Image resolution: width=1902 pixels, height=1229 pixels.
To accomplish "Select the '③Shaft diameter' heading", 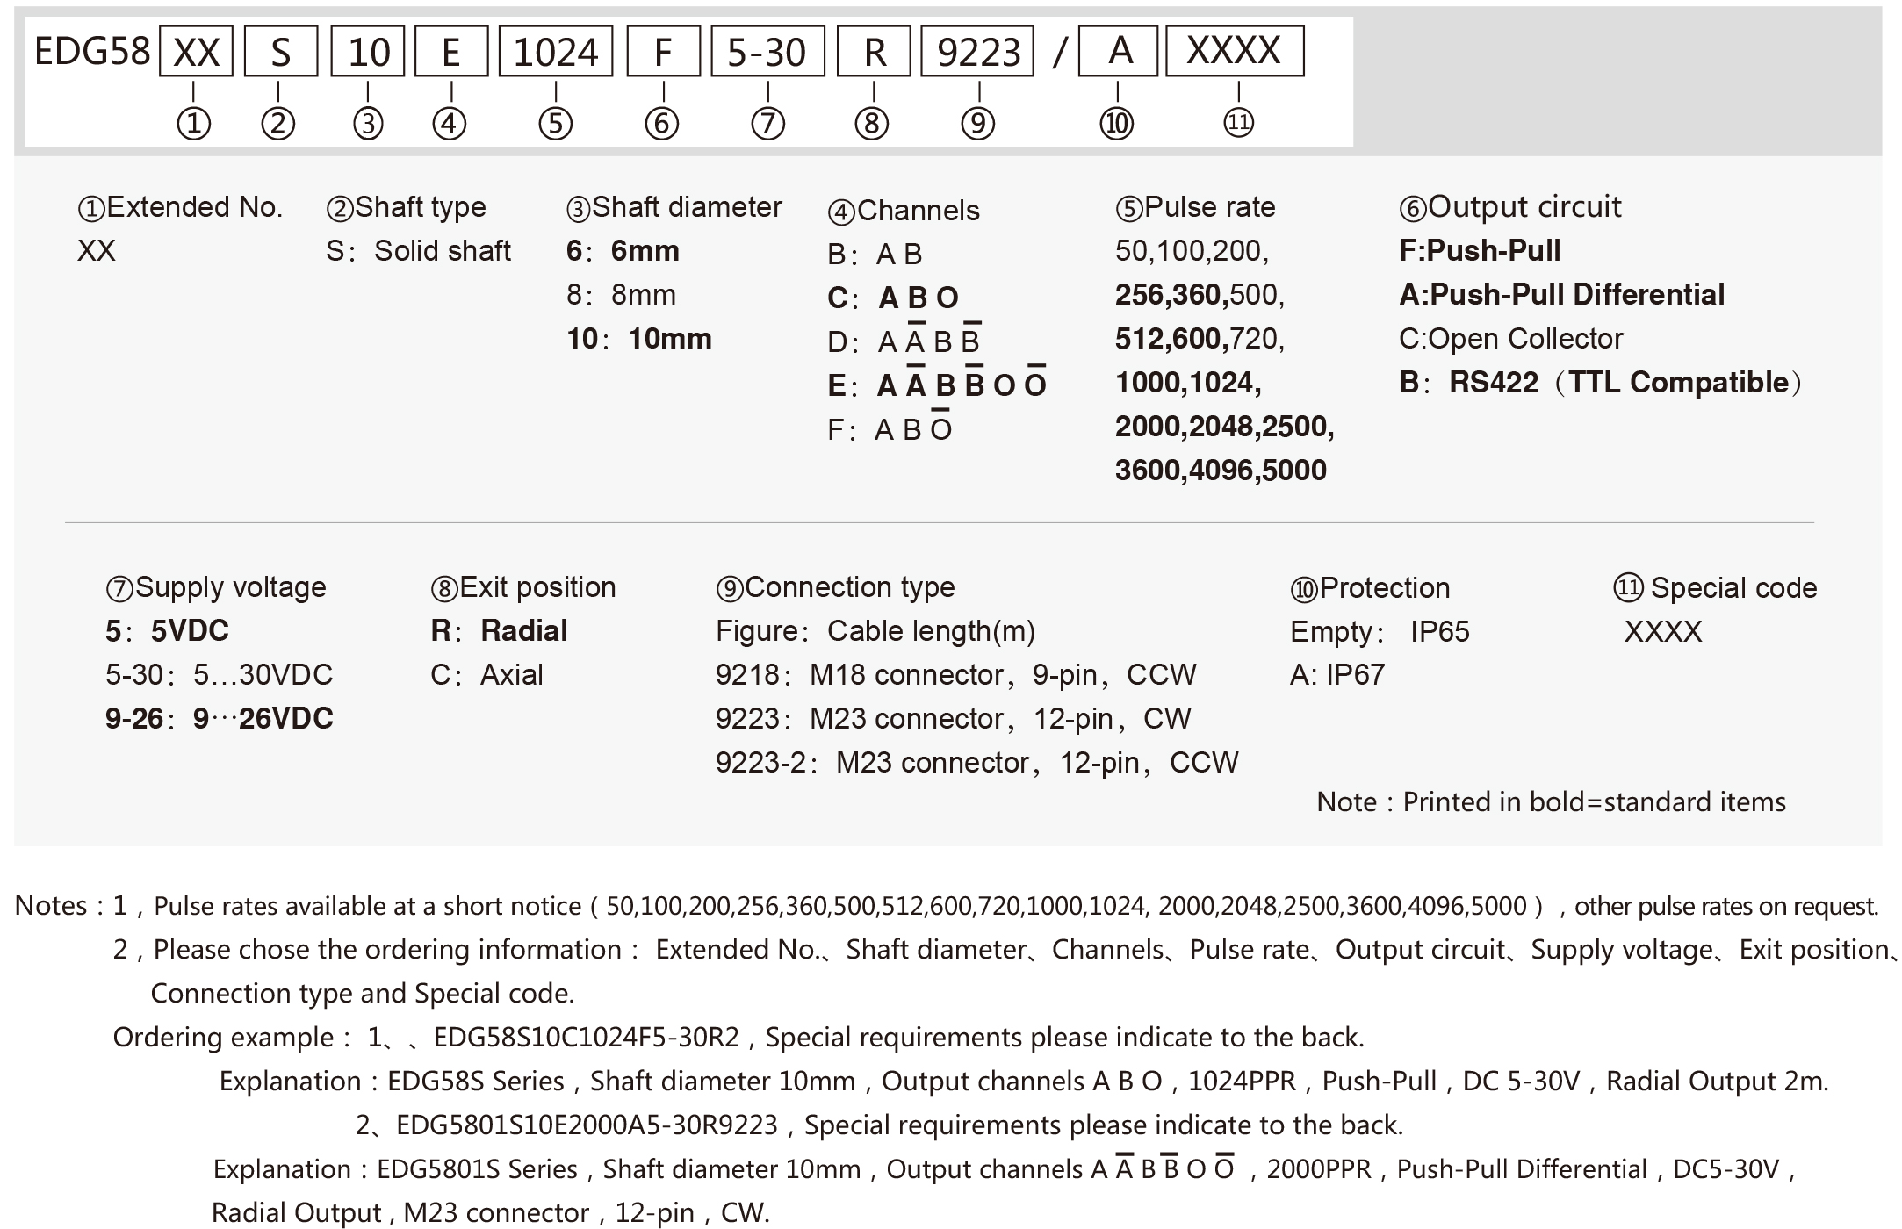I will pyautogui.click(x=674, y=208).
